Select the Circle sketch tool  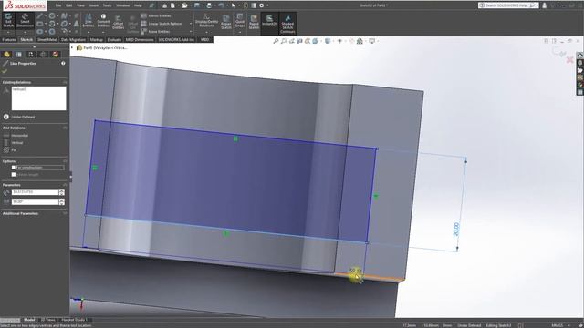tap(52, 16)
